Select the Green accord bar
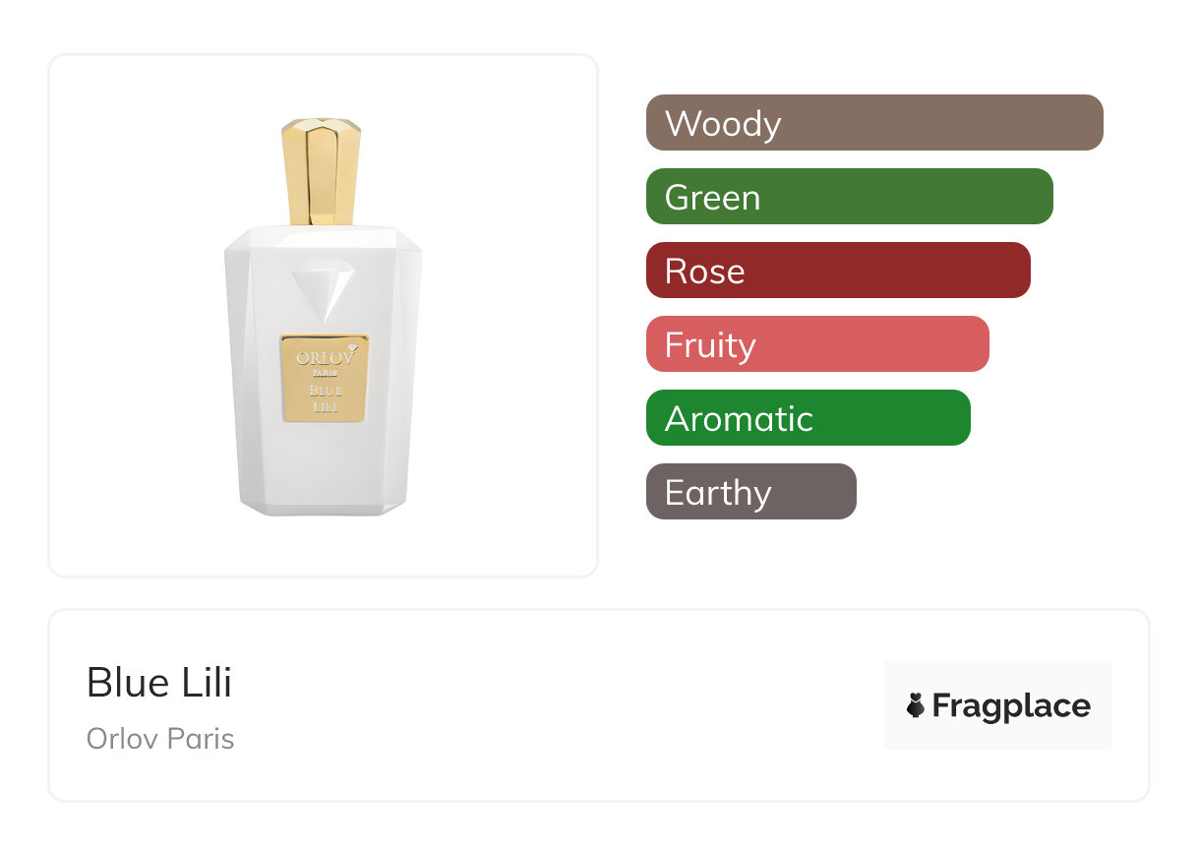This screenshot has height=850, width=1198. (850, 197)
